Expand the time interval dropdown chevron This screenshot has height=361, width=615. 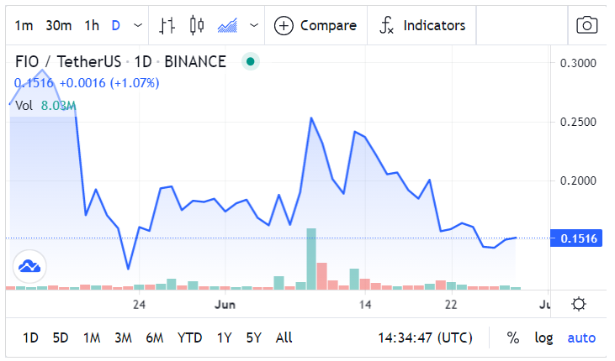pos(138,26)
